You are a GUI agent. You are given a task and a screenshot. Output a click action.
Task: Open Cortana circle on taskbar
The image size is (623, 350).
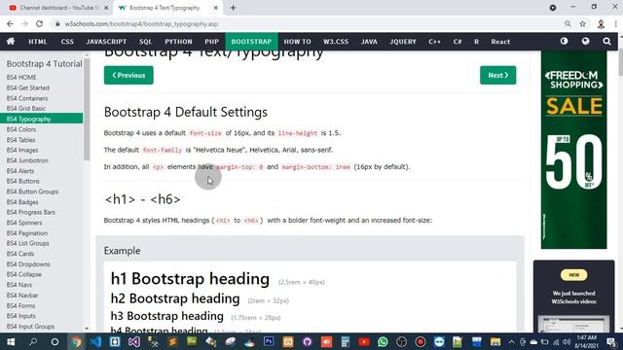[55, 341]
